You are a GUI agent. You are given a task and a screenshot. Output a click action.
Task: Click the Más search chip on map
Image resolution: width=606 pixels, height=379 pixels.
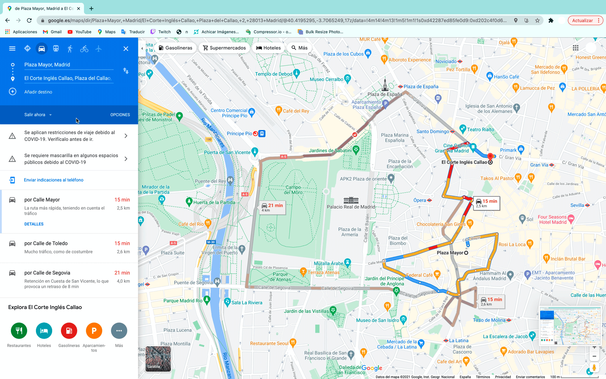pyautogui.click(x=299, y=48)
